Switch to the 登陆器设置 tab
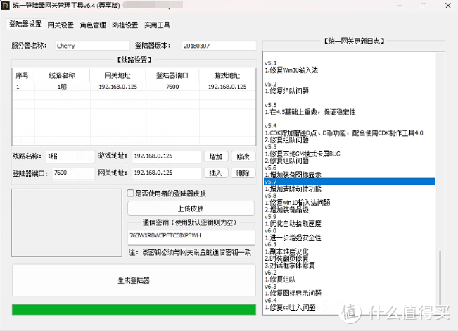The image size is (458, 331). point(25,24)
